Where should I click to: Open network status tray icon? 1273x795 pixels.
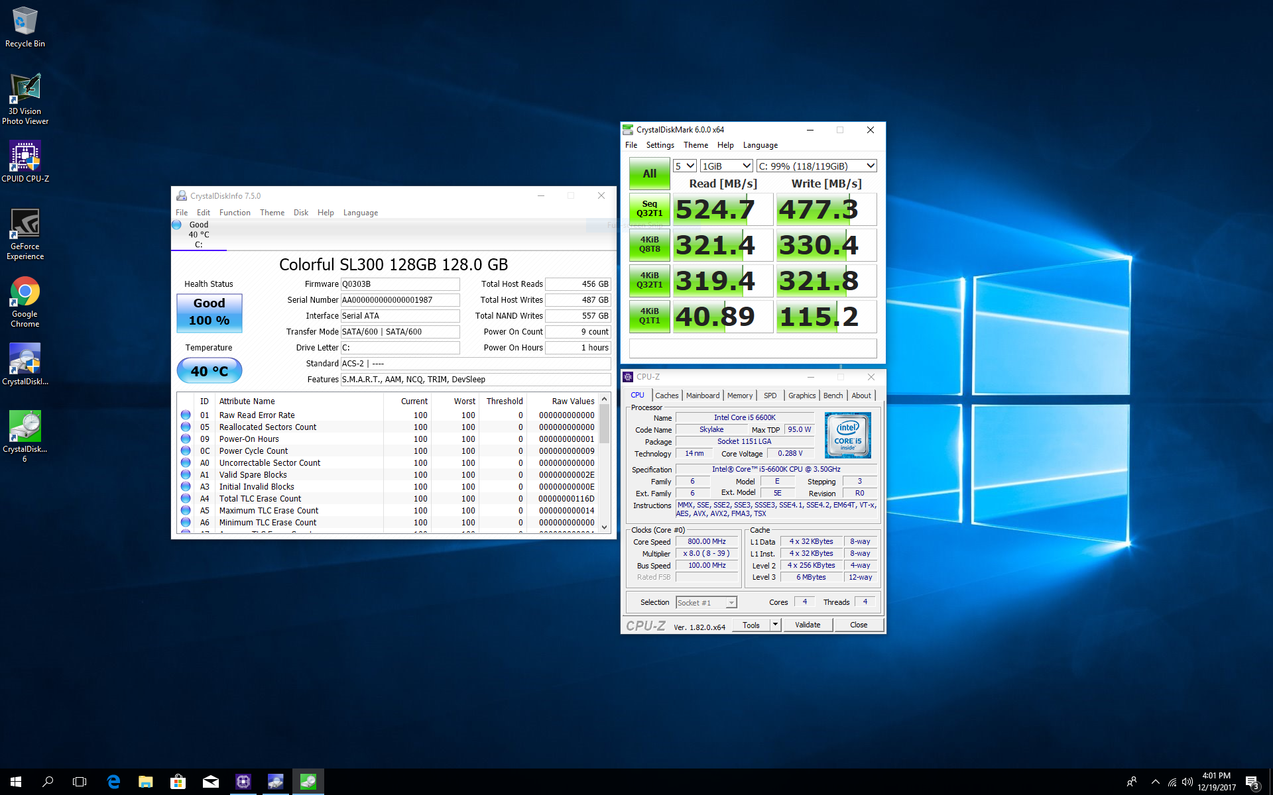tap(1172, 782)
